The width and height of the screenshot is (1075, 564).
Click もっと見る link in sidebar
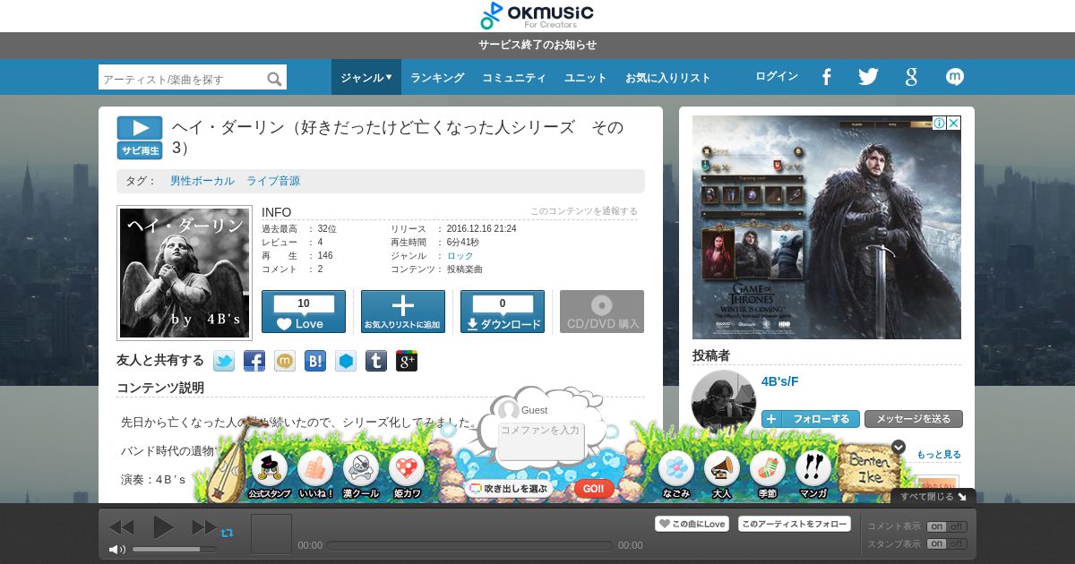[x=939, y=455]
